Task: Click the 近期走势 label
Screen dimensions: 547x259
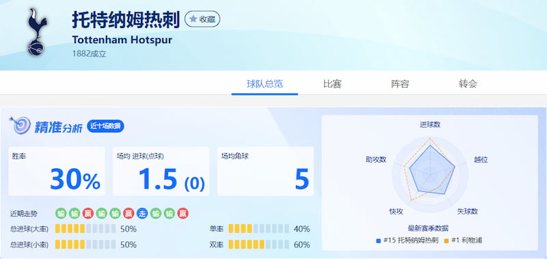Action: 24,213
